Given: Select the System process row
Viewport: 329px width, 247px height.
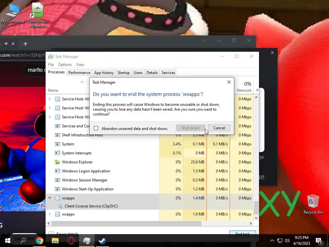Looking at the screenshot, I should (149, 144).
